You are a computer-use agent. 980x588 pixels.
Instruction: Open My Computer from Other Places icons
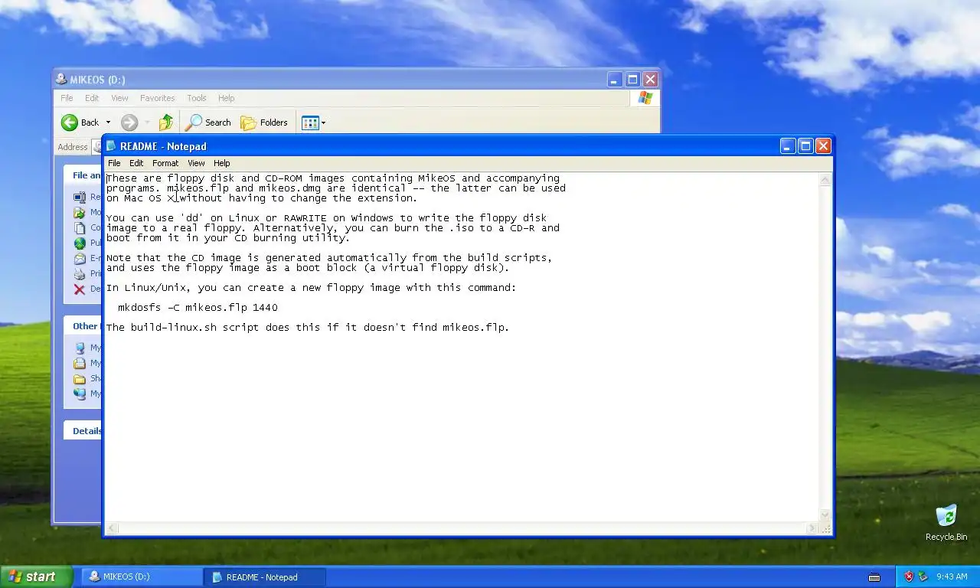[80, 348]
